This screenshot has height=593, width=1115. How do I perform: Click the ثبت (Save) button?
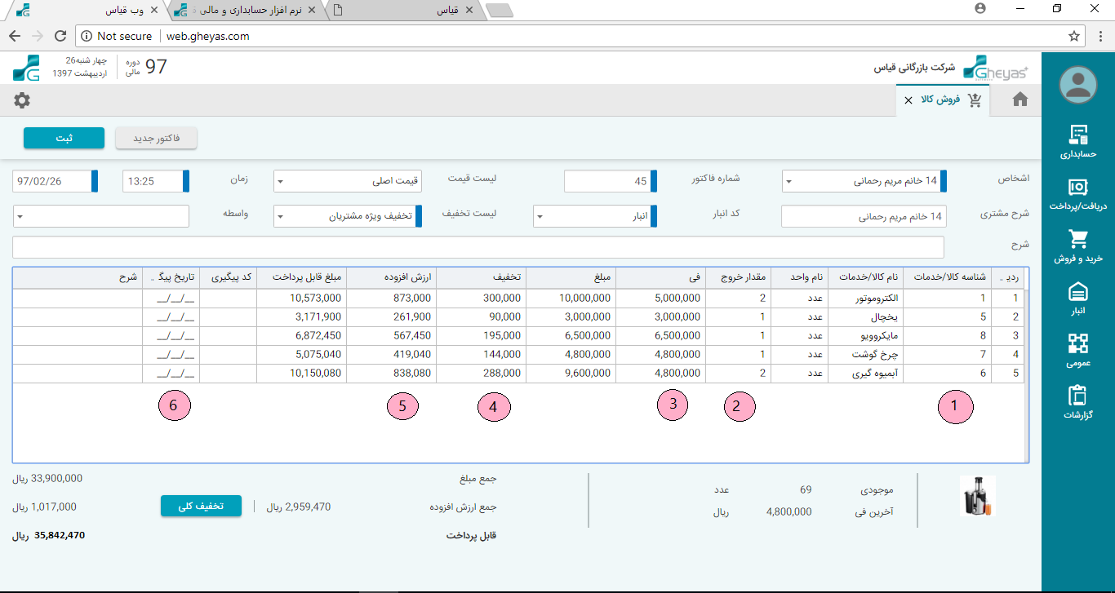tap(64, 139)
